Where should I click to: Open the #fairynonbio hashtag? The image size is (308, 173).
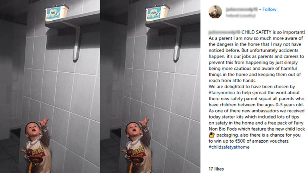(x=222, y=93)
